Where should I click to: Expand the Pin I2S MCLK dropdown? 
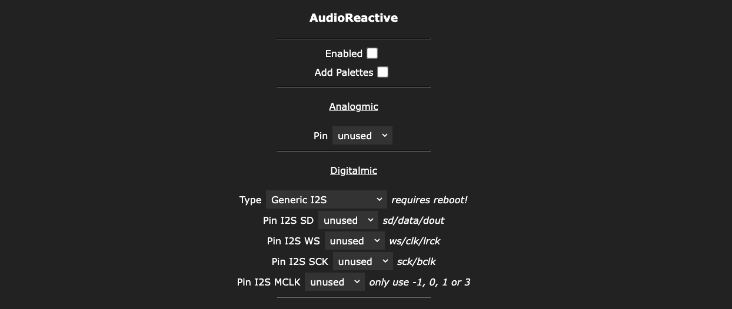334,282
